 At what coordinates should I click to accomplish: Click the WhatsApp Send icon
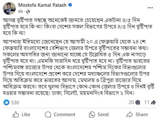coord(92,115)
